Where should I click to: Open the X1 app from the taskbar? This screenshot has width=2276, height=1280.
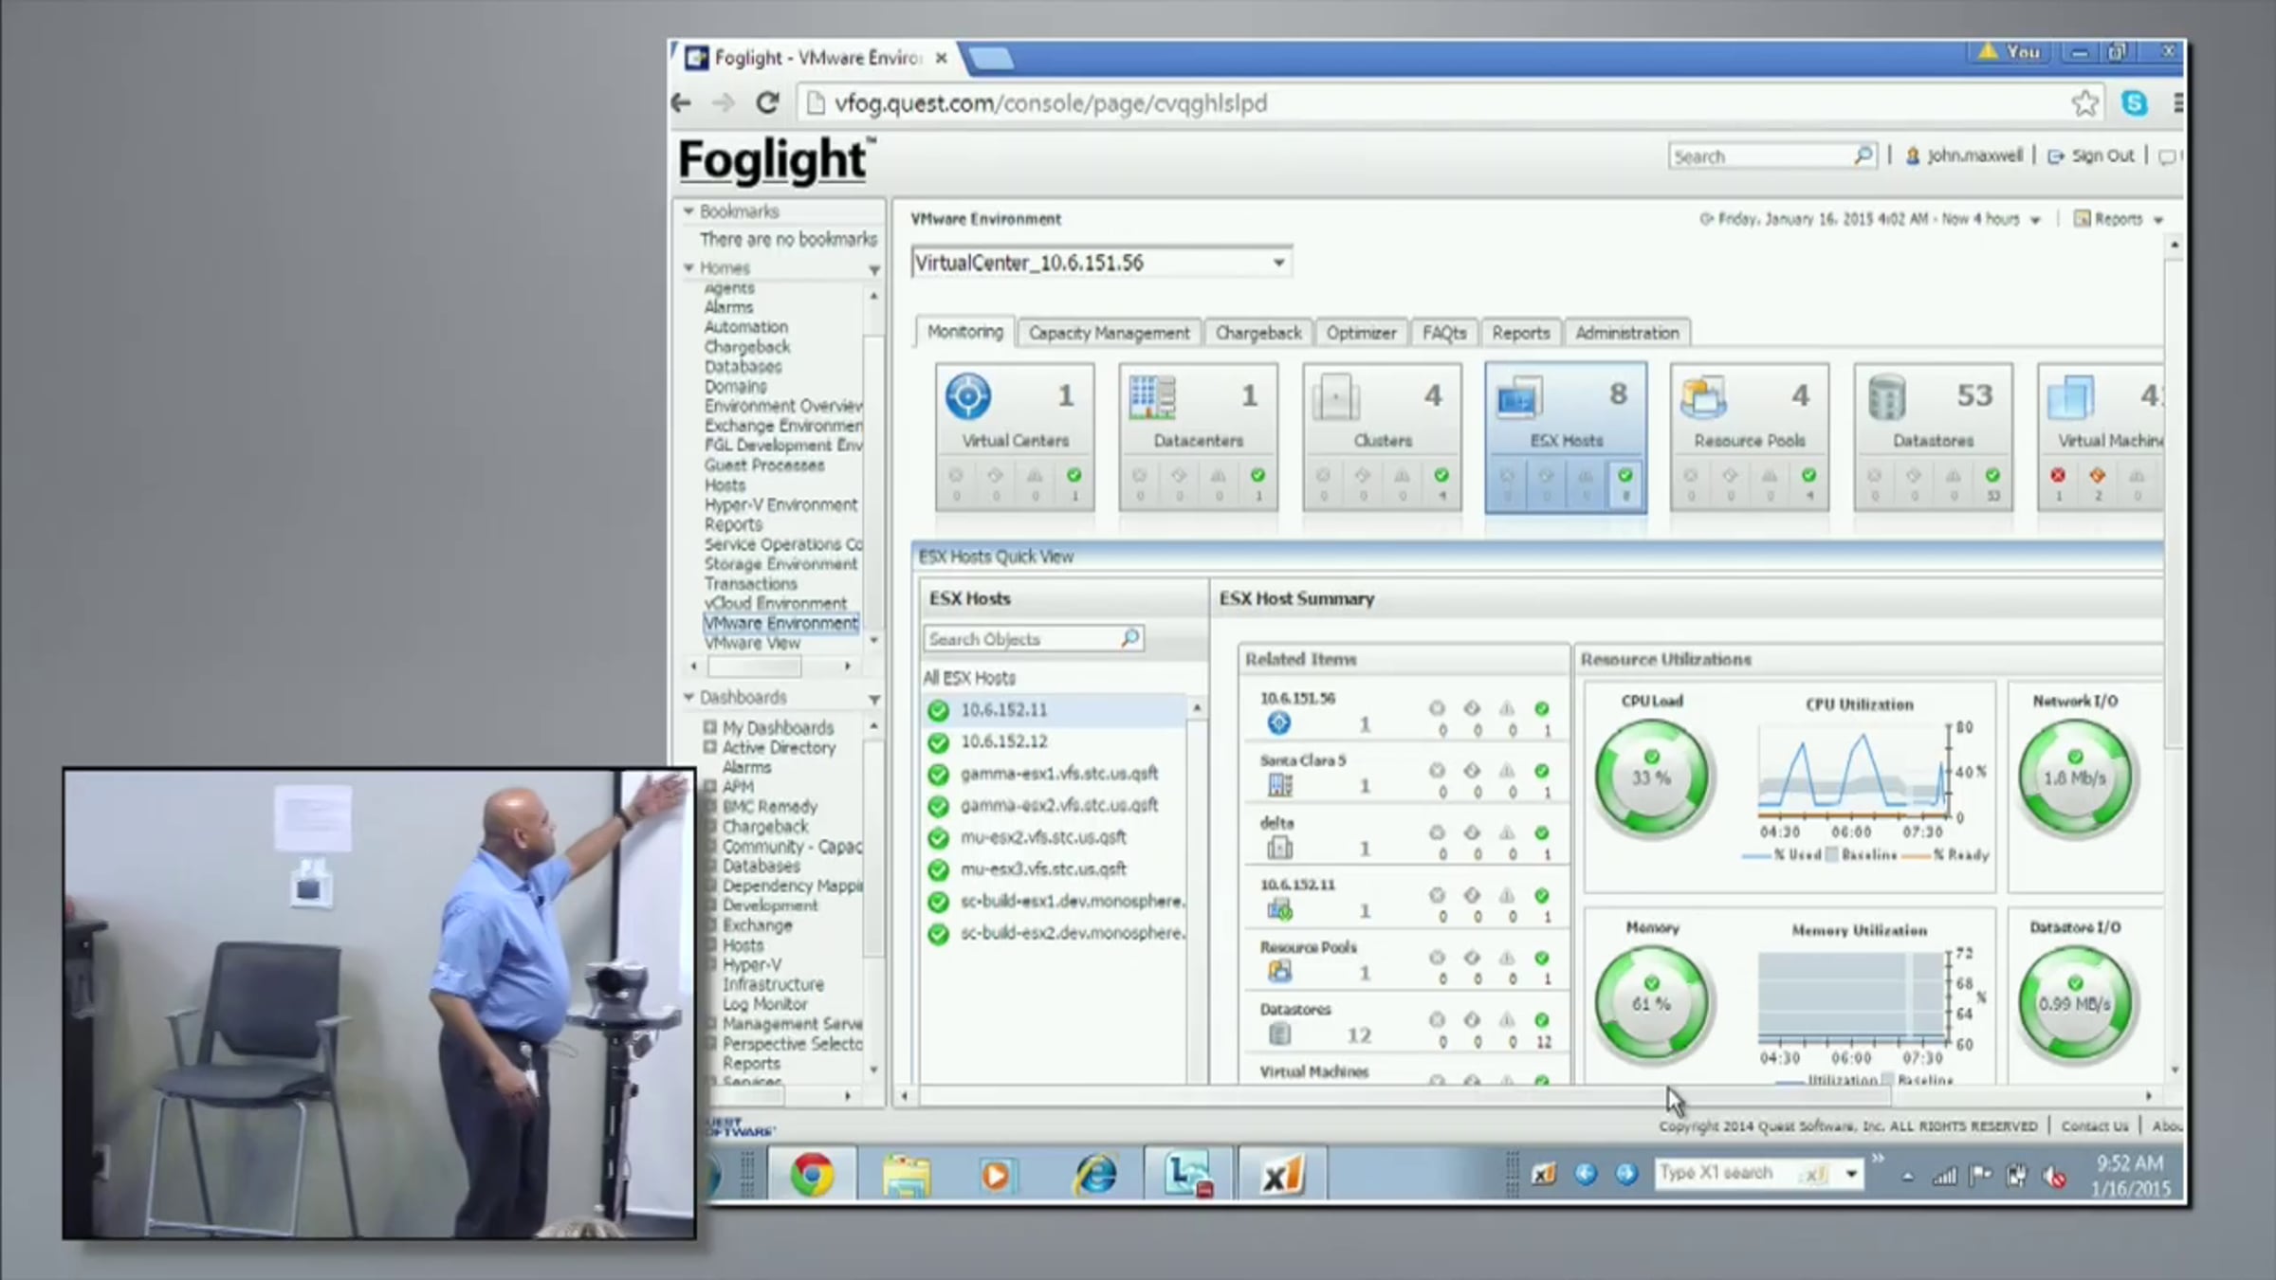tap(1282, 1176)
